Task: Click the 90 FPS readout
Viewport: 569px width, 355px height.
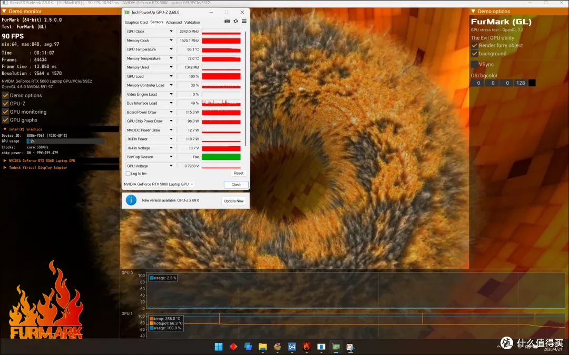Action: (13, 36)
